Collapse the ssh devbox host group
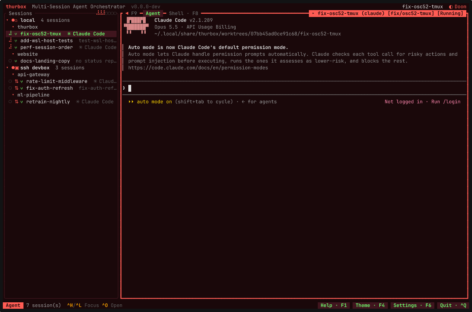The width and height of the screenshot is (472, 312). [x=7, y=68]
